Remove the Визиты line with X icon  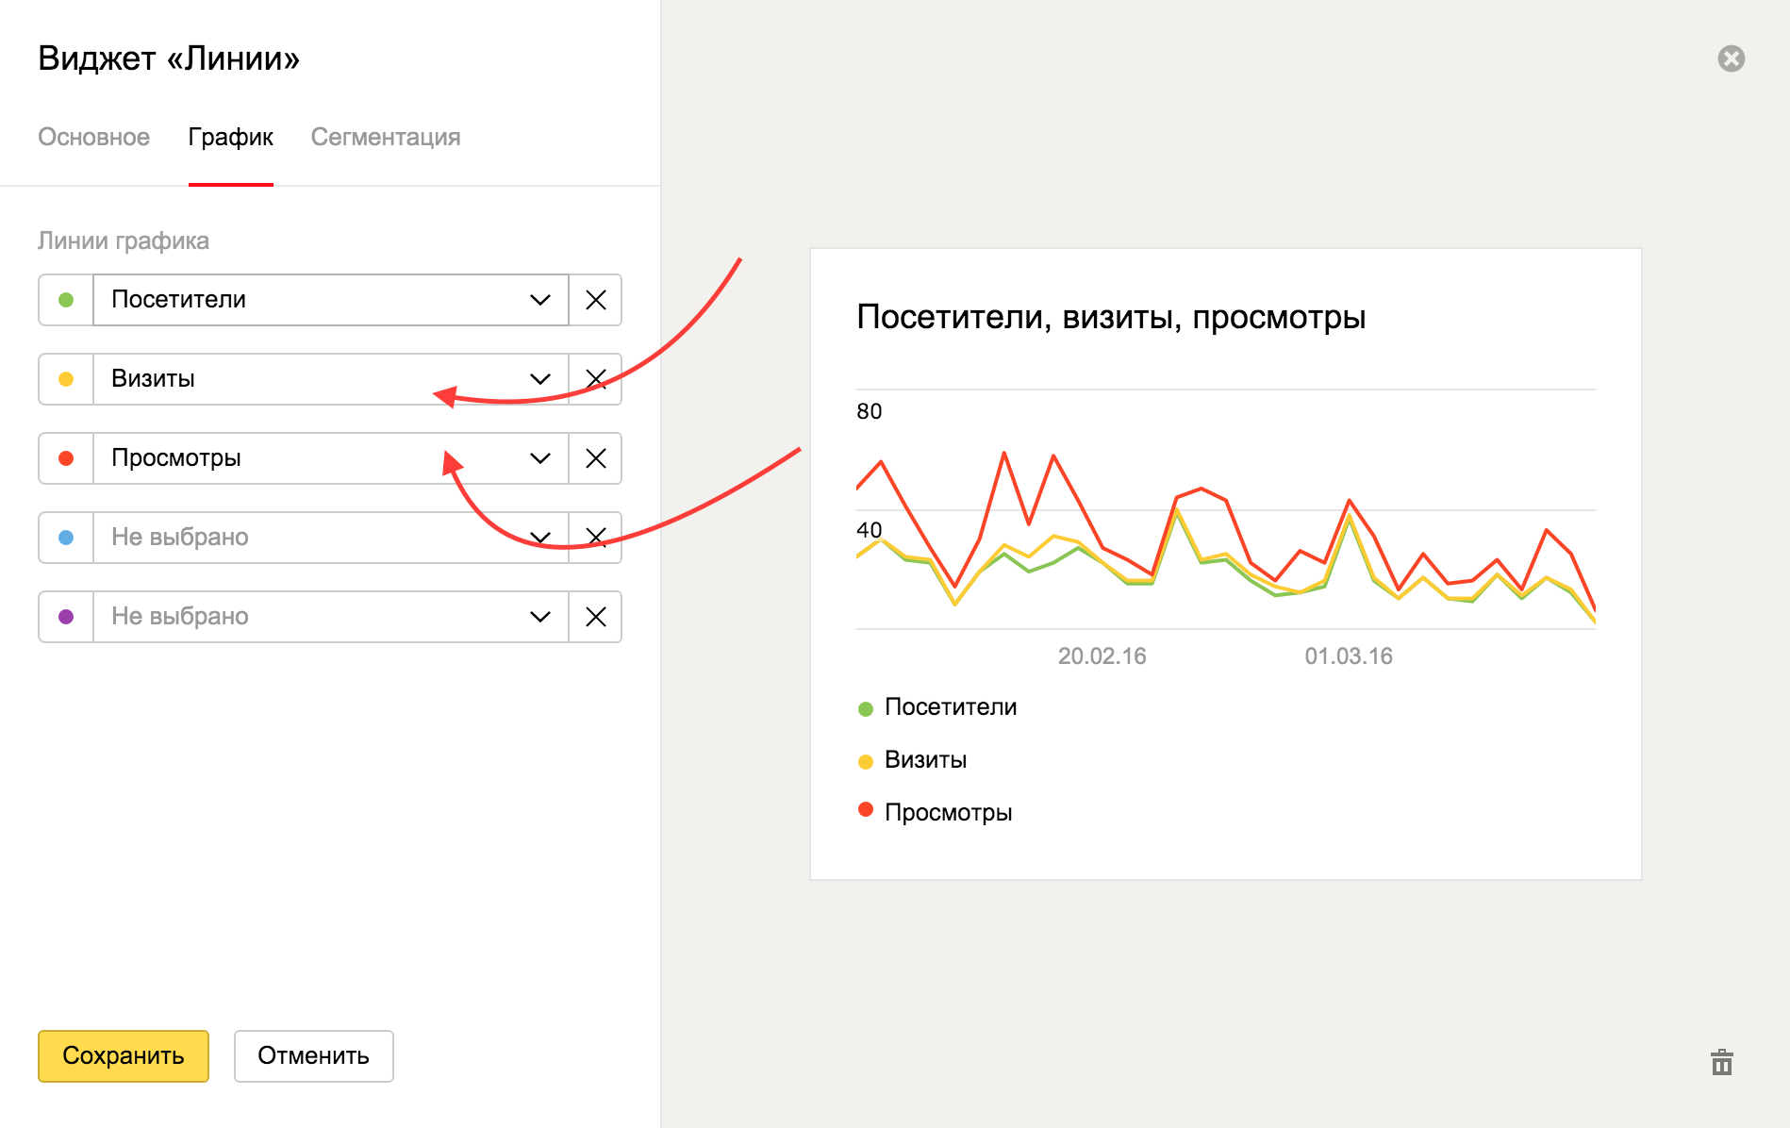pyautogui.click(x=595, y=379)
